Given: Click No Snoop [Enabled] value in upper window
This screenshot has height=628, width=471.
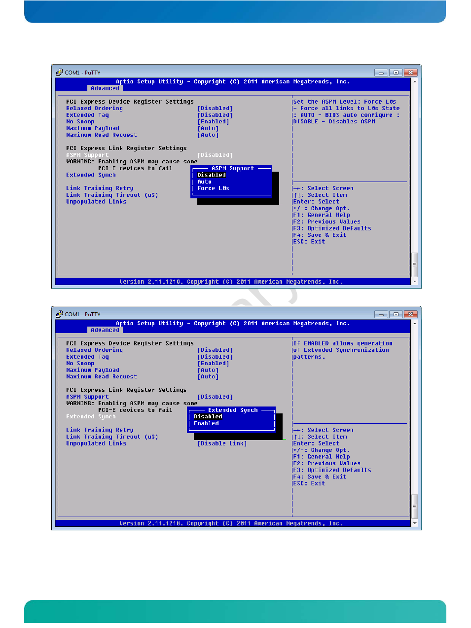Looking at the screenshot, I should point(213,121).
